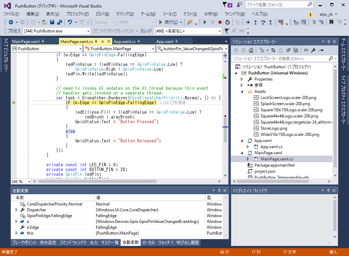
Task: Click the Home icon in Solution Explorer
Action: coord(251,50)
